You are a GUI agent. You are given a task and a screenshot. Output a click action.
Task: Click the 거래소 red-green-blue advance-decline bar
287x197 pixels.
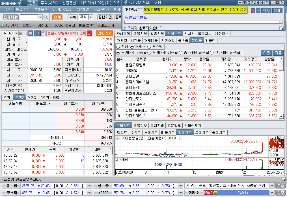[236, 193]
